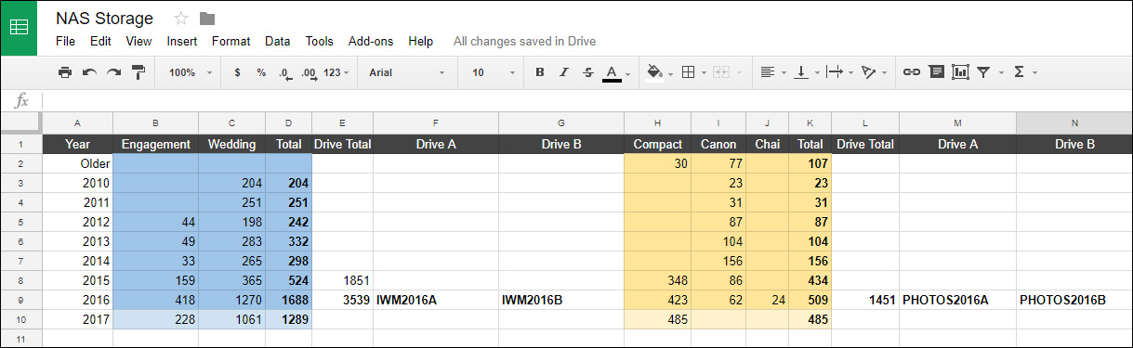Click the currency format dollar button
The width and height of the screenshot is (1133, 348).
pyautogui.click(x=237, y=72)
